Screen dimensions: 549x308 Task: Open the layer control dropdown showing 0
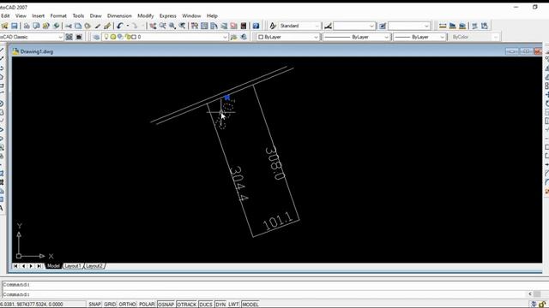coord(165,37)
